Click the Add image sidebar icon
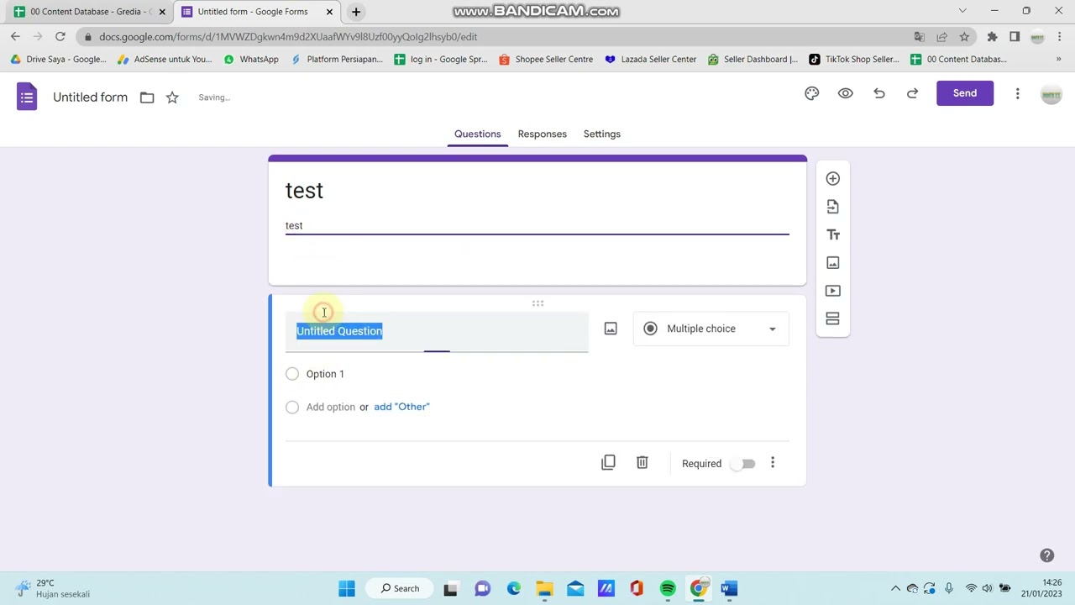The height and width of the screenshot is (605, 1075). point(832,263)
